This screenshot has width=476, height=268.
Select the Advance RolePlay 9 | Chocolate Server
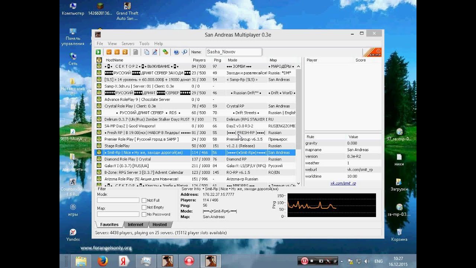195,99
